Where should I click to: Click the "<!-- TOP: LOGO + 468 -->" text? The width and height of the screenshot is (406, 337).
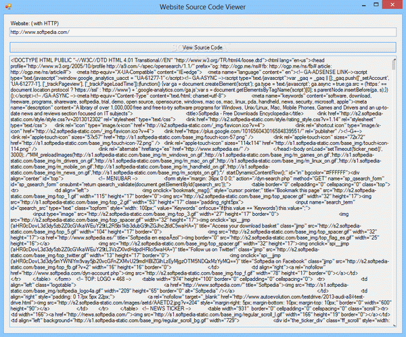pos(104,279)
